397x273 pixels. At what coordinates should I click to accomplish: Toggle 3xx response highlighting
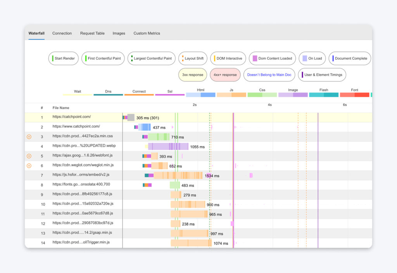192,75
